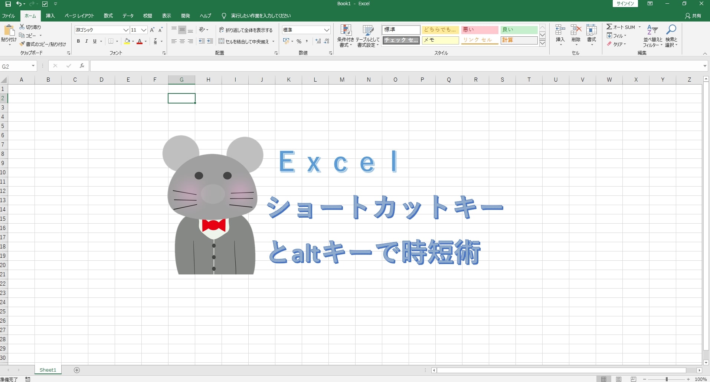
Task: Expand the formula bar
Action: point(705,66)
